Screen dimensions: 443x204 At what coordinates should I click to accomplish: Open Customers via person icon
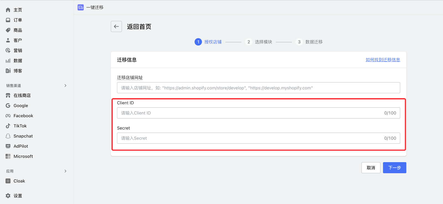coord(8,40)
